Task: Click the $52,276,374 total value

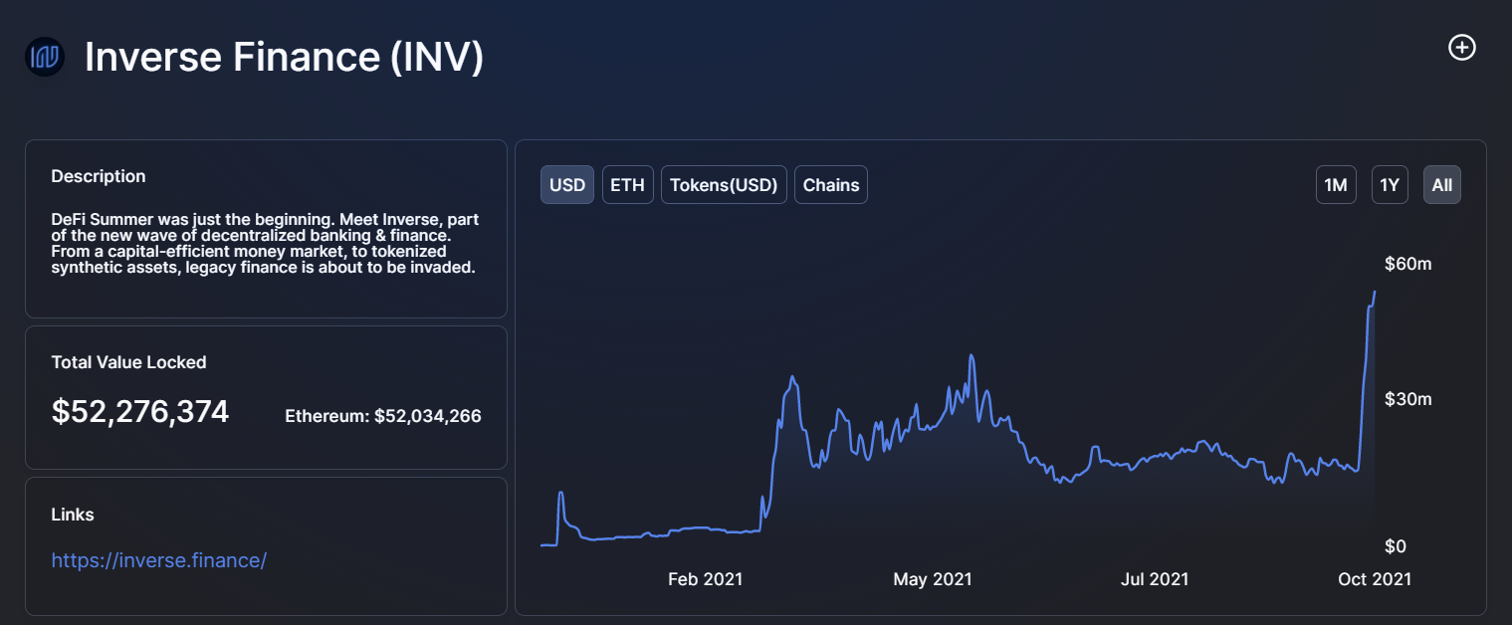Action: click(x=140, y=411)
